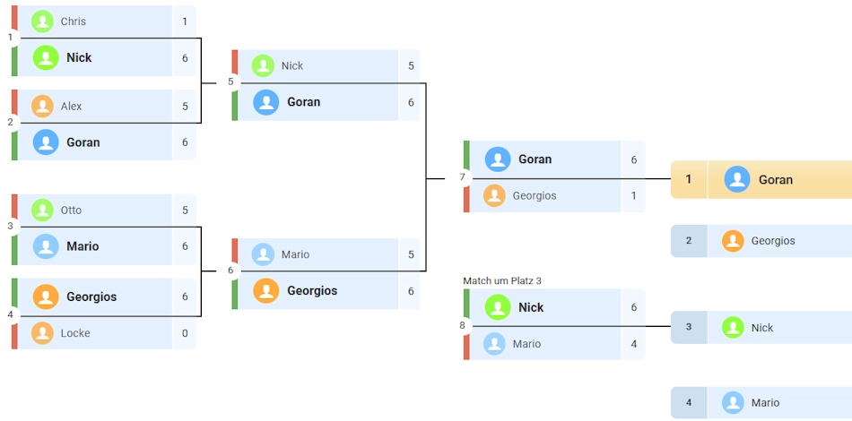Screen dimensions: 852x421
Task: Click Chris's avatar in match 1
Action: click(x=42, y=21)
